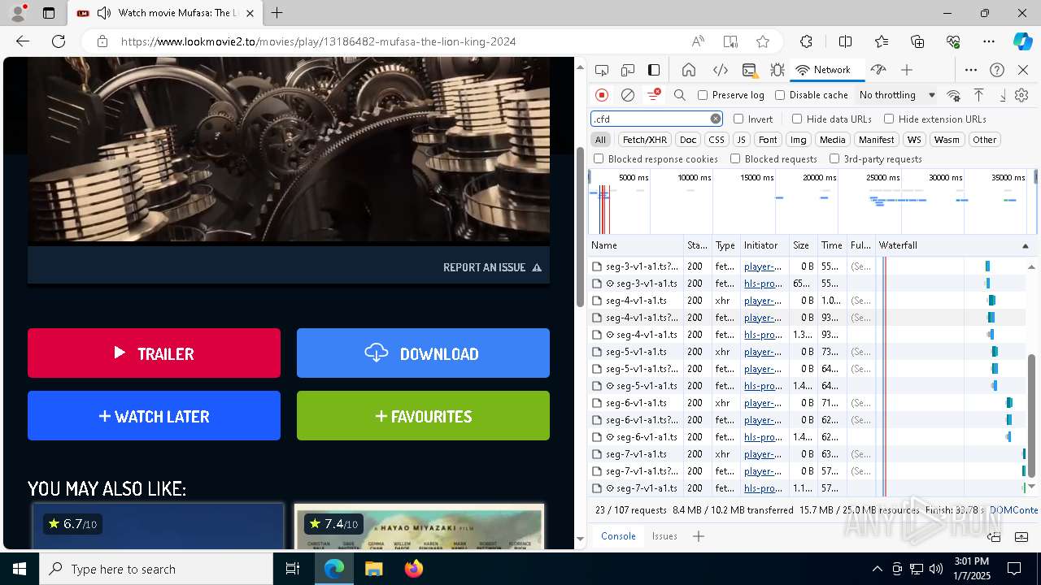Open the Split screen browser icon
The width and height of the screenshot is (1041, 585).
tap(845, 41)
